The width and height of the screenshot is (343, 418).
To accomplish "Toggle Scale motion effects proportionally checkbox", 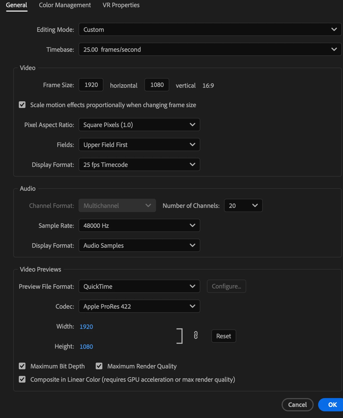I will click(22, 105).
